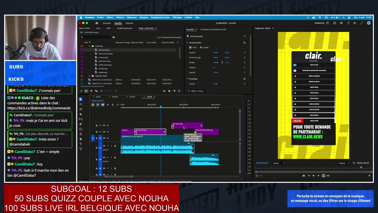Hide track V2 with eye icon
The height and width of the screenshot is (213, 378).
107,132
